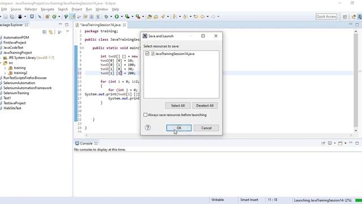The height and width of the screenshot is (204, 362).
Task: Click the Deselect All button
Action: click(205, 105)
